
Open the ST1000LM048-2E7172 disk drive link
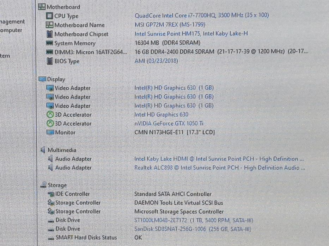pyautogui.click(x=194, y=220)
